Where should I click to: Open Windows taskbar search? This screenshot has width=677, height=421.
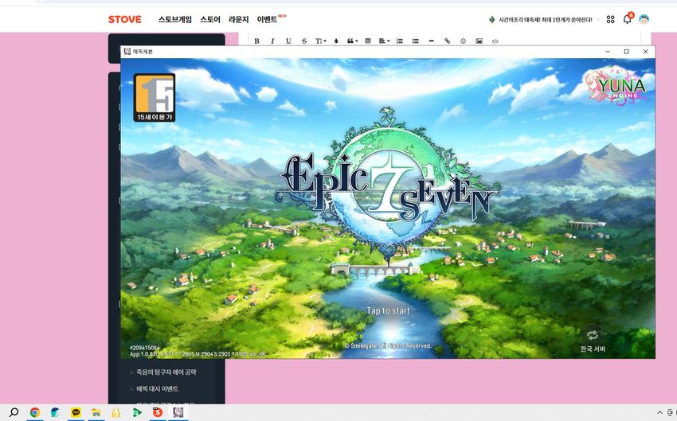pyautogui.click(x=14, y=412)
